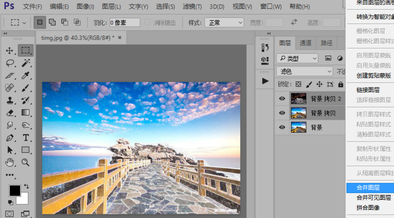Viewport: 394px width, 218px height.
Task: Click the 羽化 feather input field
Action: pos(125,23)
